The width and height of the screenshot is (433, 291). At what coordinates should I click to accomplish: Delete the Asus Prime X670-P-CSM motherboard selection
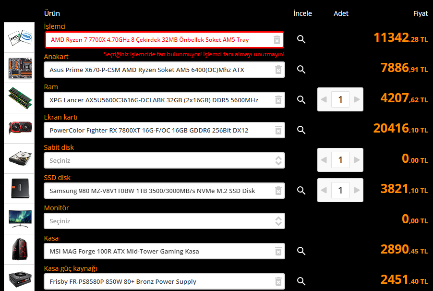click(278, 70)
